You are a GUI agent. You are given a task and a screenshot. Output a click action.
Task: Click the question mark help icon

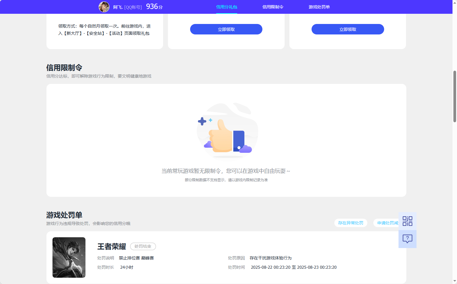point(407,239)
